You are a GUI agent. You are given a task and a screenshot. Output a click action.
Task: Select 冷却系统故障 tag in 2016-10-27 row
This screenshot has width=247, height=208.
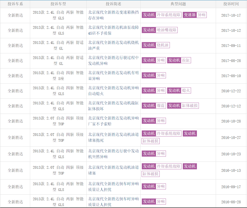[x=162, y=134]
